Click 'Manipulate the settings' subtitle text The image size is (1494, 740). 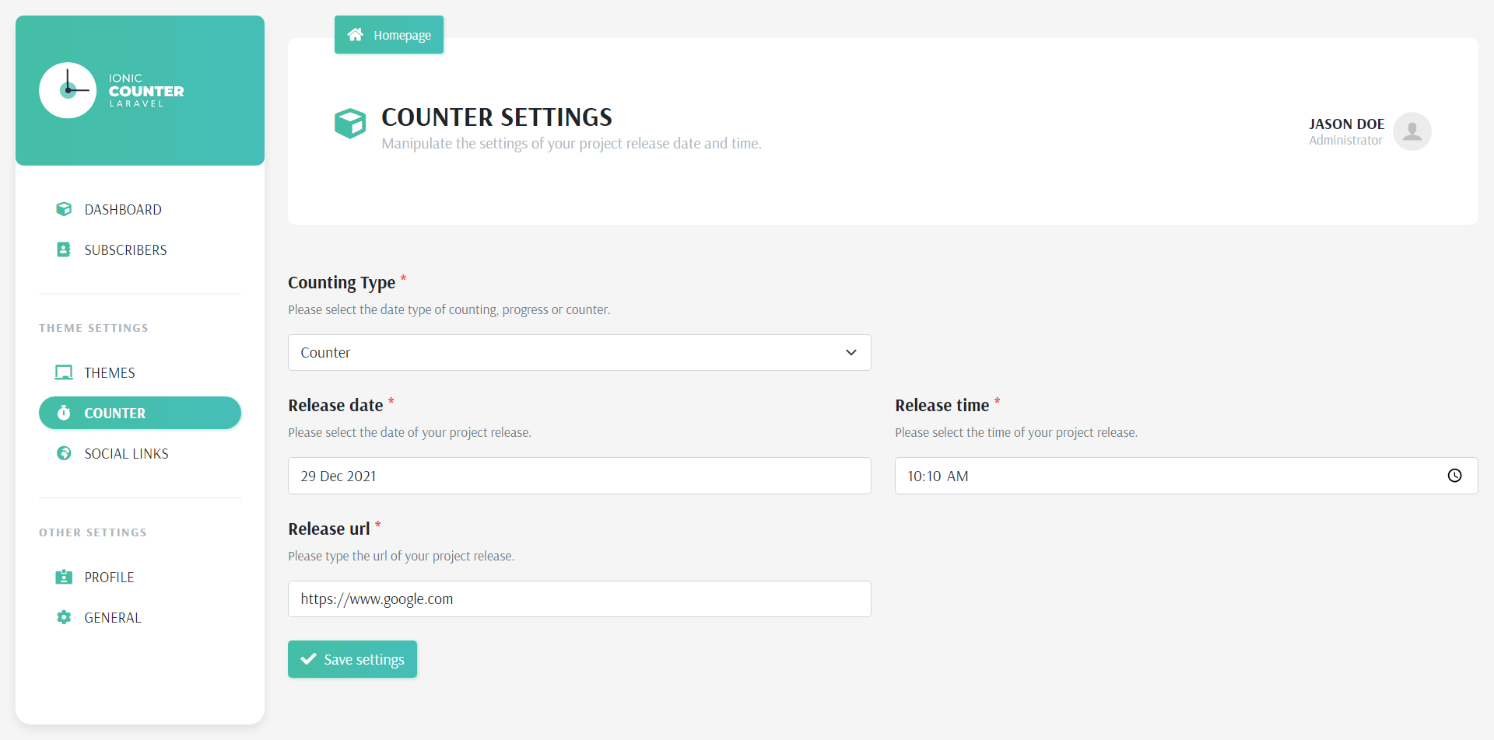tap(571, 143)
